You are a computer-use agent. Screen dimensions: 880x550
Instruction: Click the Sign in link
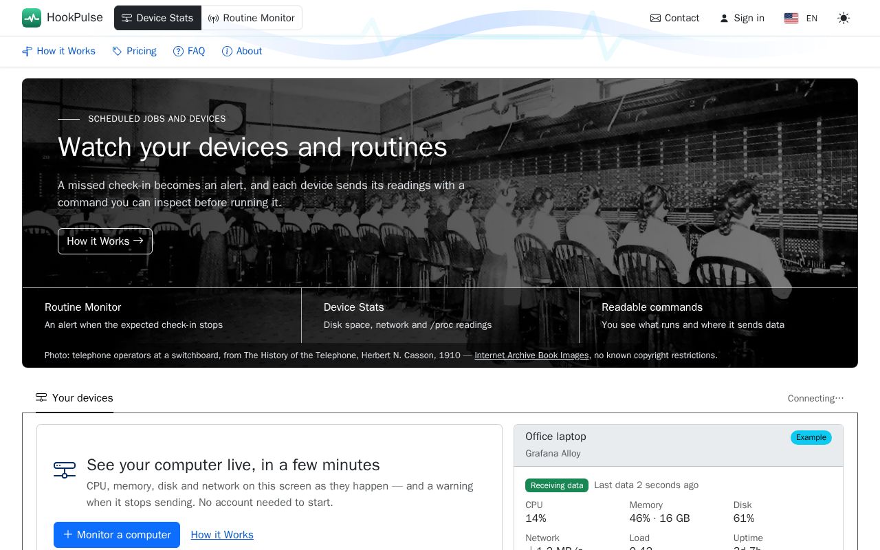tap(742, 18)
